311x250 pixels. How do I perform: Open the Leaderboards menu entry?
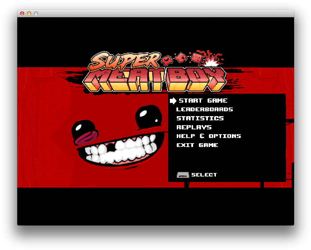204,109
